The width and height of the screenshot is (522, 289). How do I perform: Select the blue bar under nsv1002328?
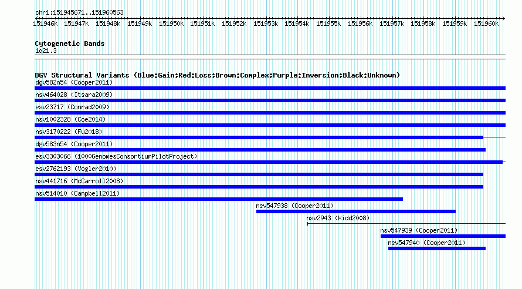tap(270, 125)
